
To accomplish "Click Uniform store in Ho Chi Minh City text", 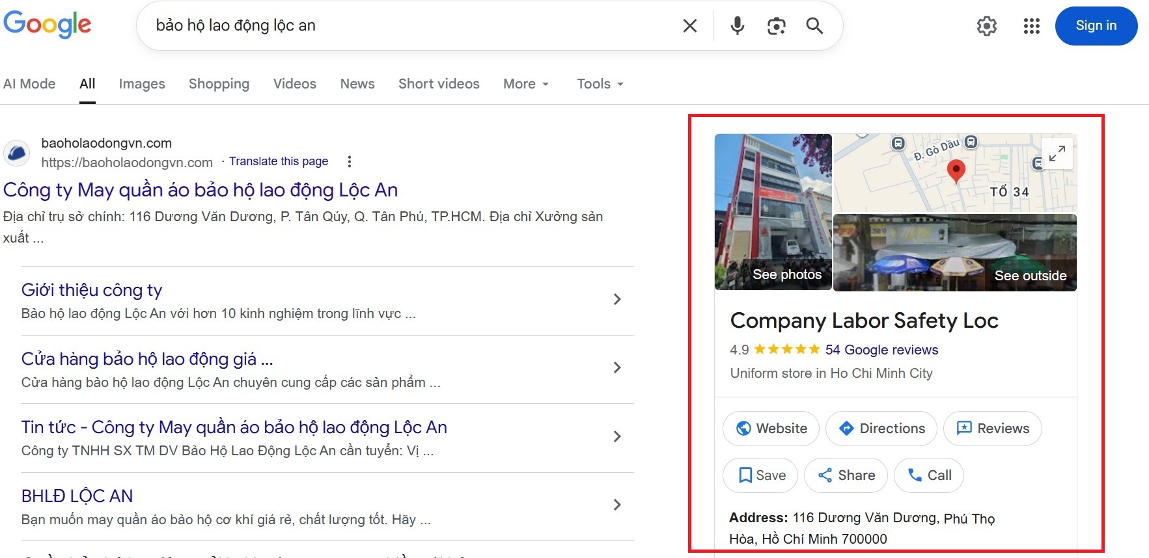I will (831, 373).
